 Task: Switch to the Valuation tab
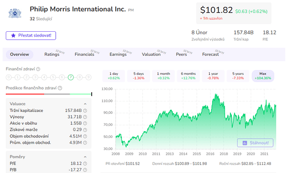151,54
